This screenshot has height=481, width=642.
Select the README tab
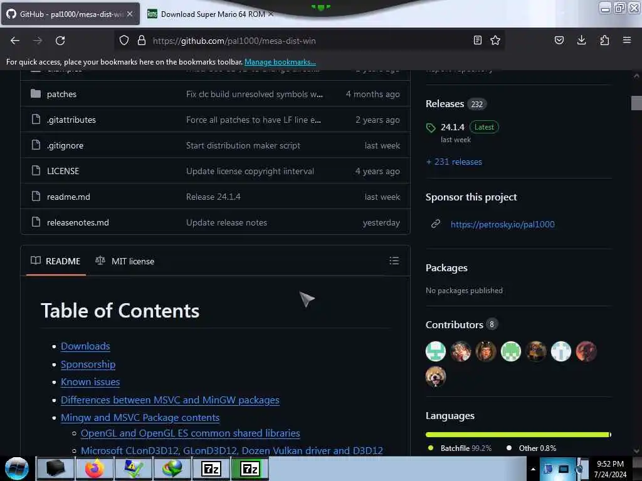pos(56,261)
